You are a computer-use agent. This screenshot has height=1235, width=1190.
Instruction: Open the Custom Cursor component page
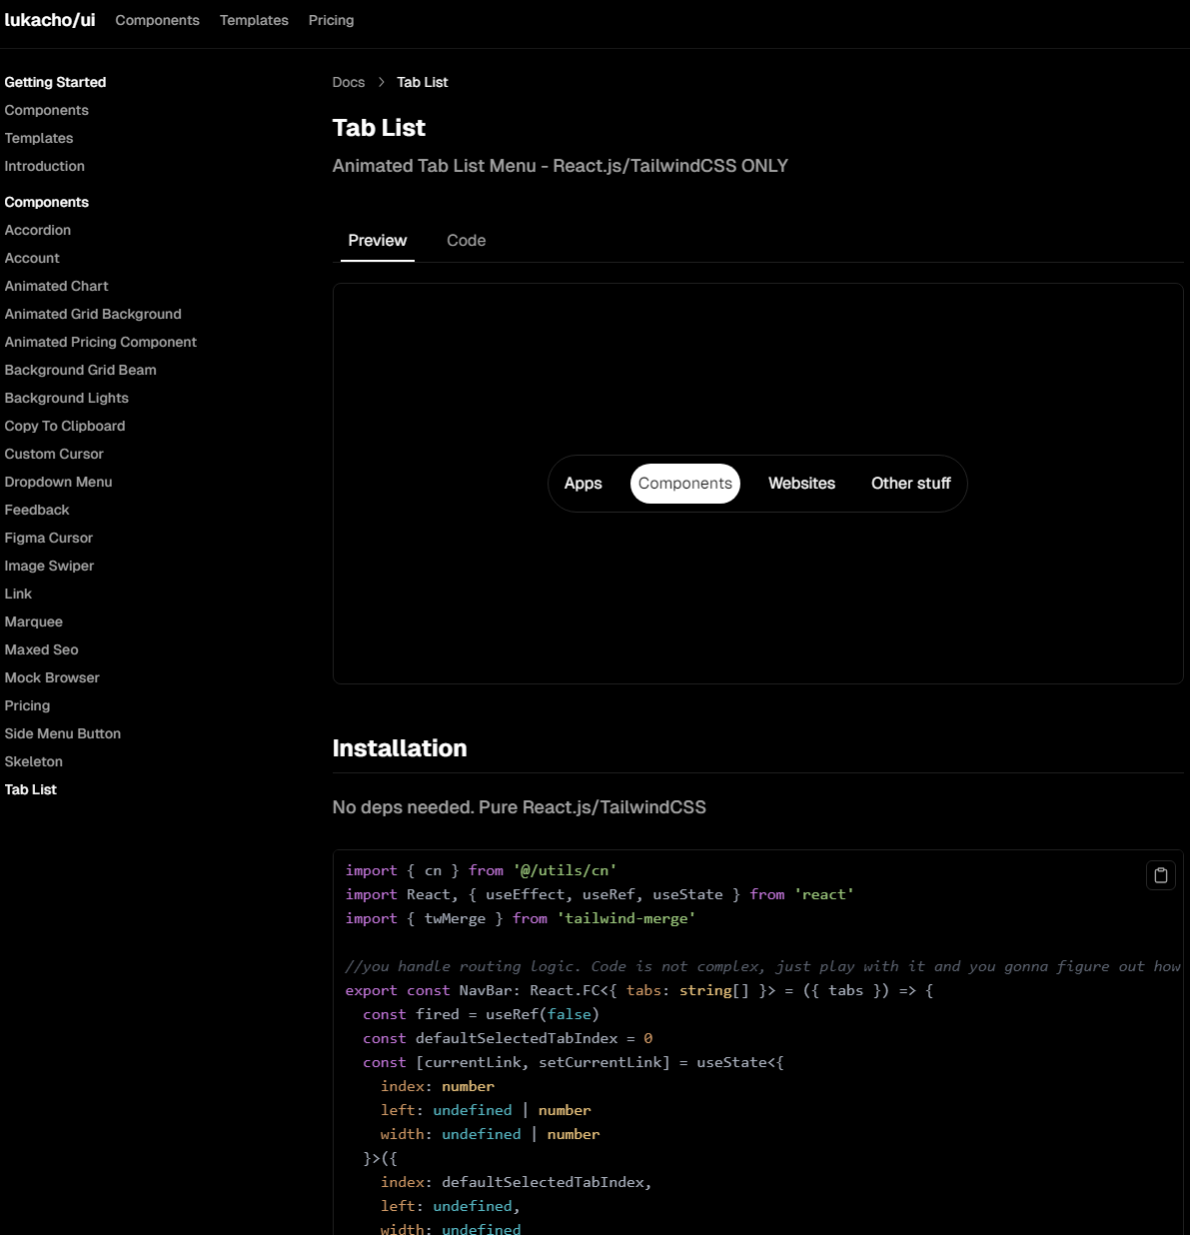54,454
